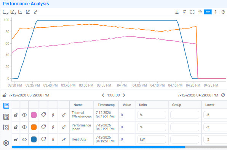Click the Thermal Effectiveness group field

(x=185, y=115)
